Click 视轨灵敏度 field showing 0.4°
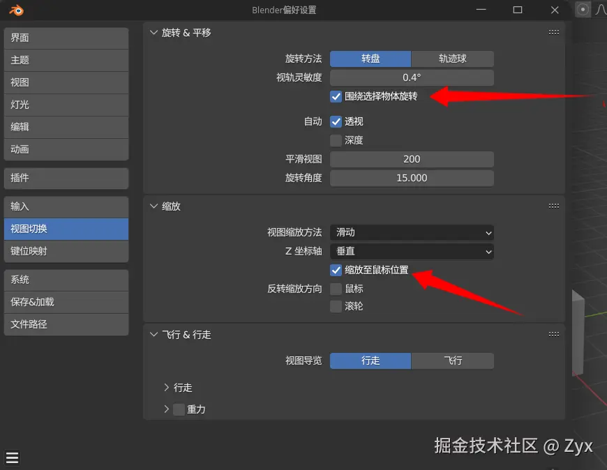This screenshot has width=607, height=470. tap(412, 78)
